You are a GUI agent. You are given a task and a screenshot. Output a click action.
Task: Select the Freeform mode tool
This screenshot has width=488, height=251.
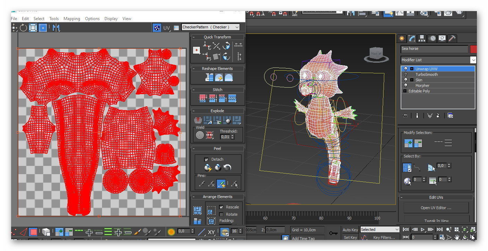coord(43,28)
